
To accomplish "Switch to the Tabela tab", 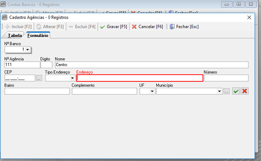I will (x=15, y=36).
